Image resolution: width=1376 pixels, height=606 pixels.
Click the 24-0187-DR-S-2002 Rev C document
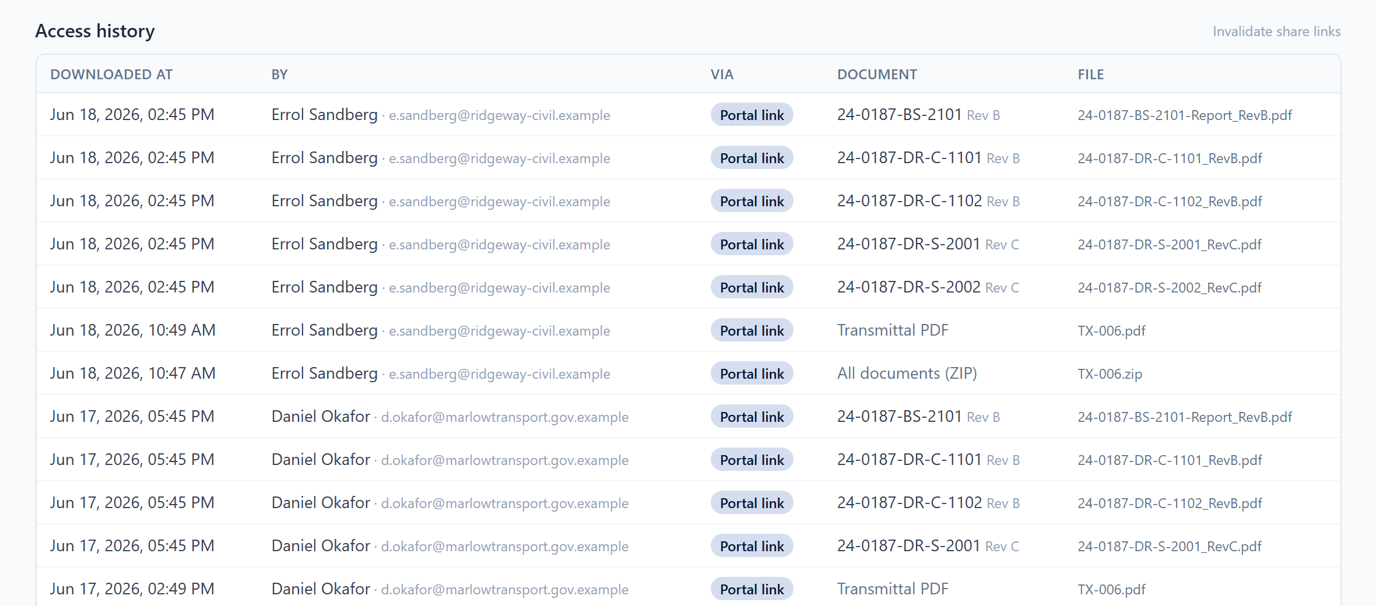928,287
